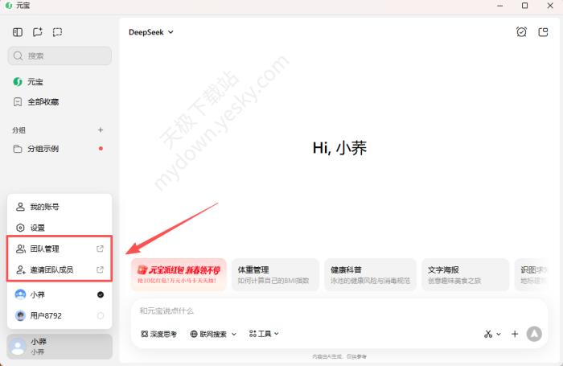Click the Hi, 小荞 greeting text
The height and width of the screenshot is (366, 563).
(339, 148)
